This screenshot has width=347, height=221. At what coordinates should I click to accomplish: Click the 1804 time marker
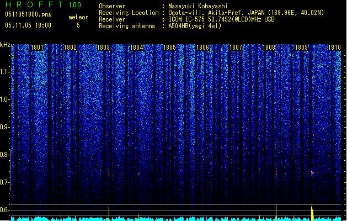137,48
